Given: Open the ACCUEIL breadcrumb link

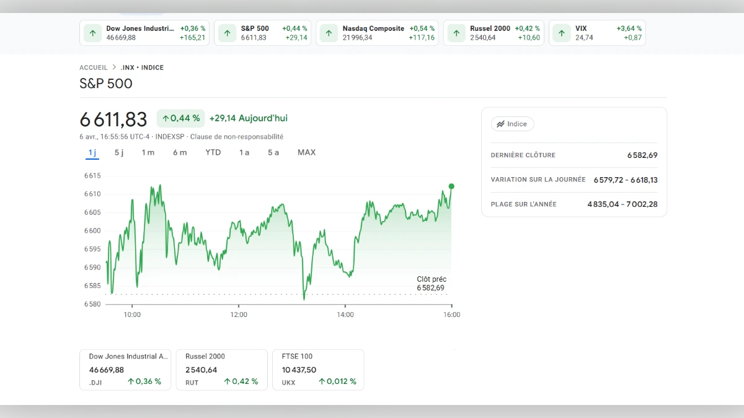Looking at the screenshot, I should [x=93, y=67].
